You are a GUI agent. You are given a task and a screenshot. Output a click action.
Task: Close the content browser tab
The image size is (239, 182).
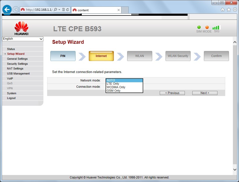(119, 10)
